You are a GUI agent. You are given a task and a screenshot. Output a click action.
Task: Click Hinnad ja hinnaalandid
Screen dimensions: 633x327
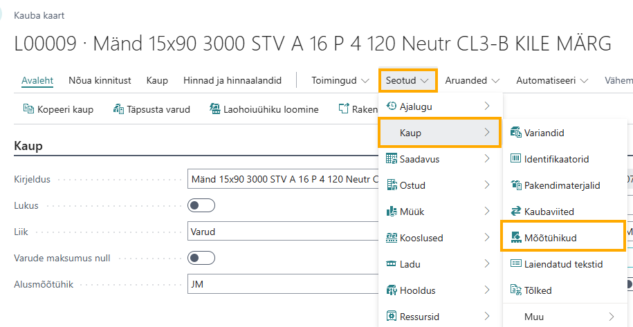(232, 81)
